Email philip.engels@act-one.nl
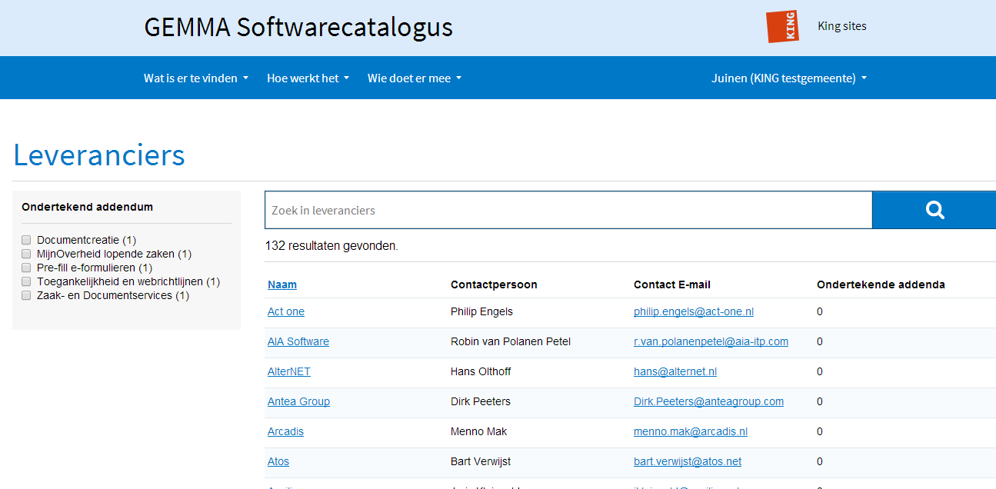Image resolution: width=996 pixels, height=489 pixels. pyautogui.click(x=694, y=311)
